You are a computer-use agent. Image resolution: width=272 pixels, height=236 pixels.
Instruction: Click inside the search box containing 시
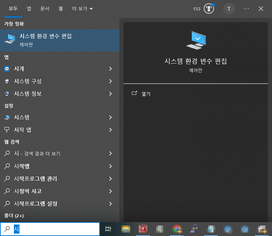[x=50, y=229]
